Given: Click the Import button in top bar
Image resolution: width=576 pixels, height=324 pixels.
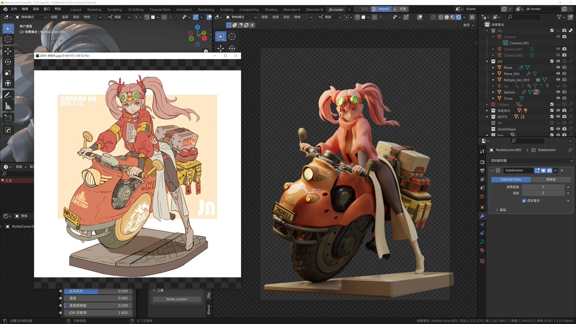Looking at the screenshot, I should (x=381, y=9).
